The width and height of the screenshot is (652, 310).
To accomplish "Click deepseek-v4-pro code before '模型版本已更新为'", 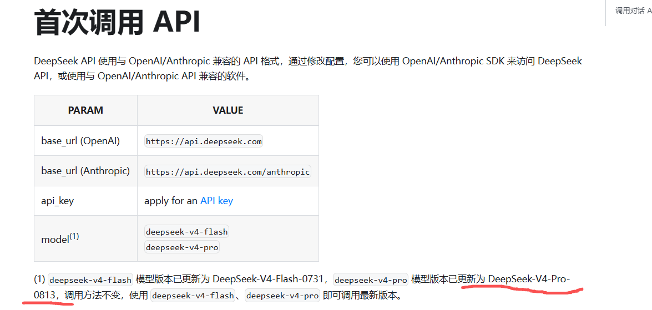I will 371,279.
